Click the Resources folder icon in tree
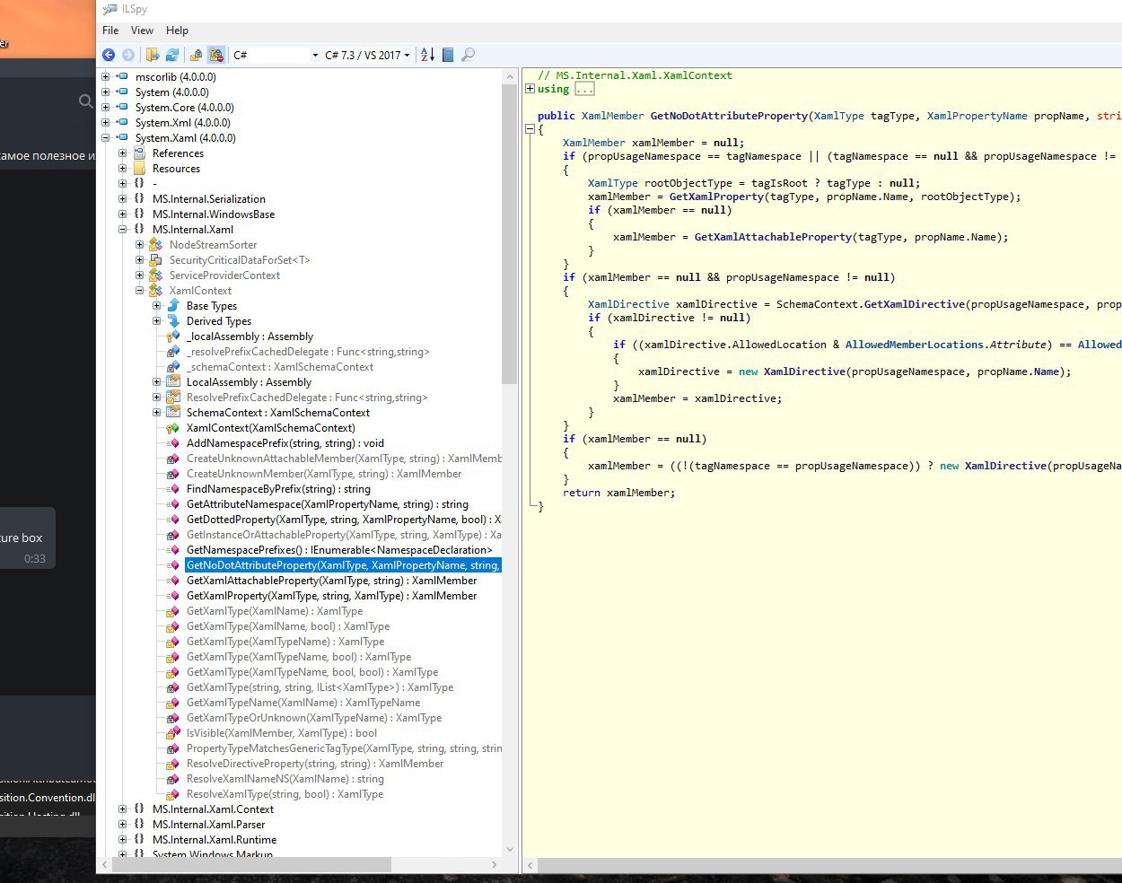 (x=139, y=169)
